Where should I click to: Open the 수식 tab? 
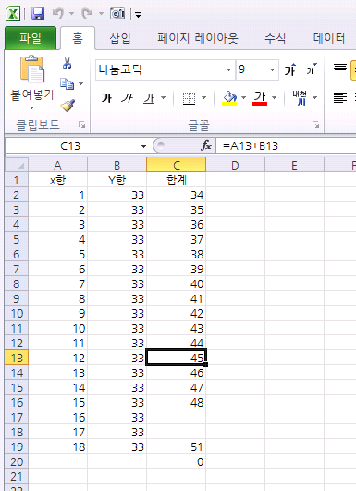coord(275,38)
